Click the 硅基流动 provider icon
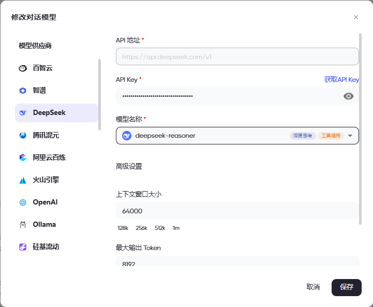Screen dimensions: 373x307 coord(23,247)
